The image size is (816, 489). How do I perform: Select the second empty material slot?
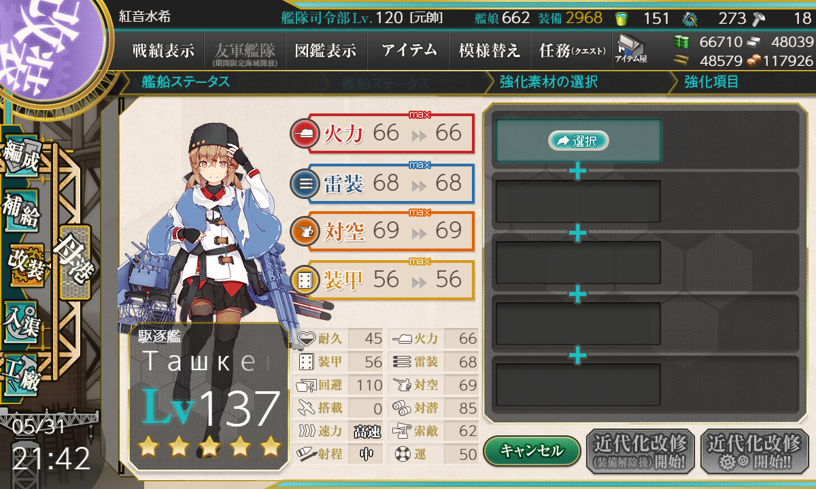pyautogui.click(x=578, y=201)
